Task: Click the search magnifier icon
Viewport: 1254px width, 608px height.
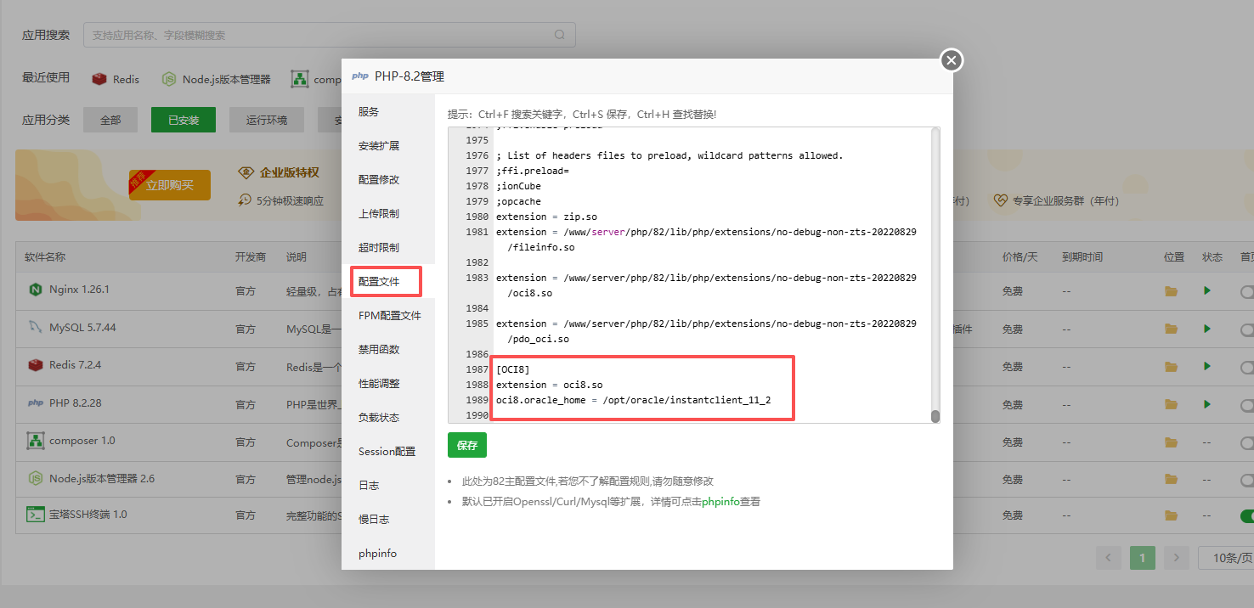Action: (x=559, y=35)
